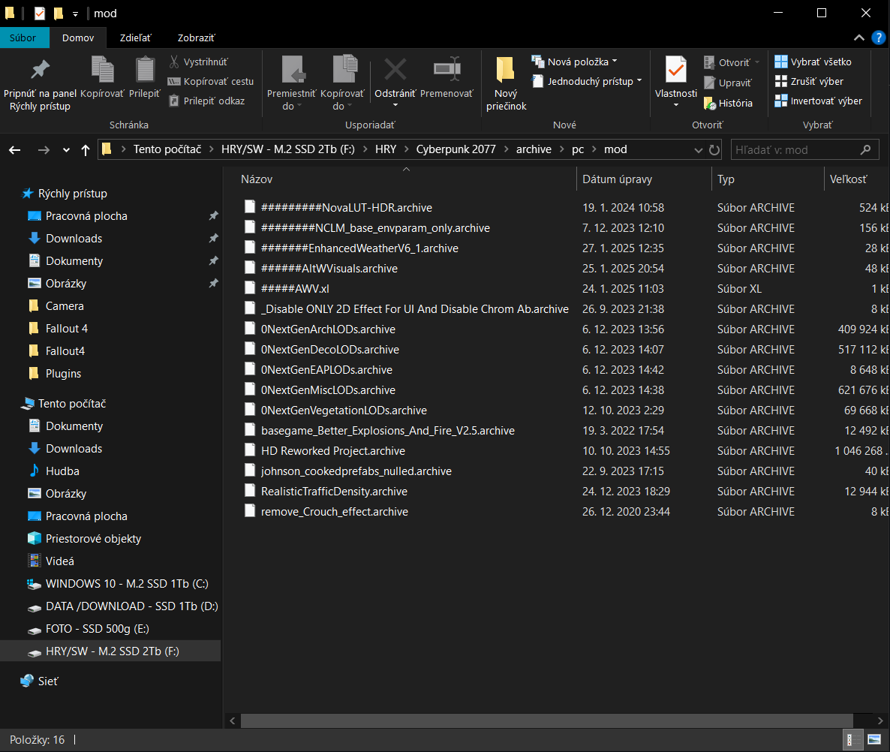This screenshot has width=890, height=752.
Task: Select HD Reworked Project.archive file
Action: [x=333, y=451]
